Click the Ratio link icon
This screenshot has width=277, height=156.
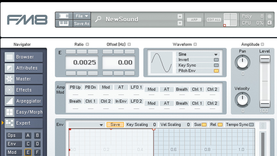[87, 44]
